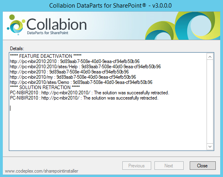
Task: Click the Collabion brand name text
Action: [x=57, y=24]
